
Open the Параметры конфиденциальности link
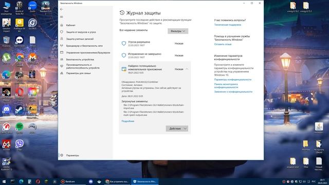pyautogui.click(x=233, y=80)
